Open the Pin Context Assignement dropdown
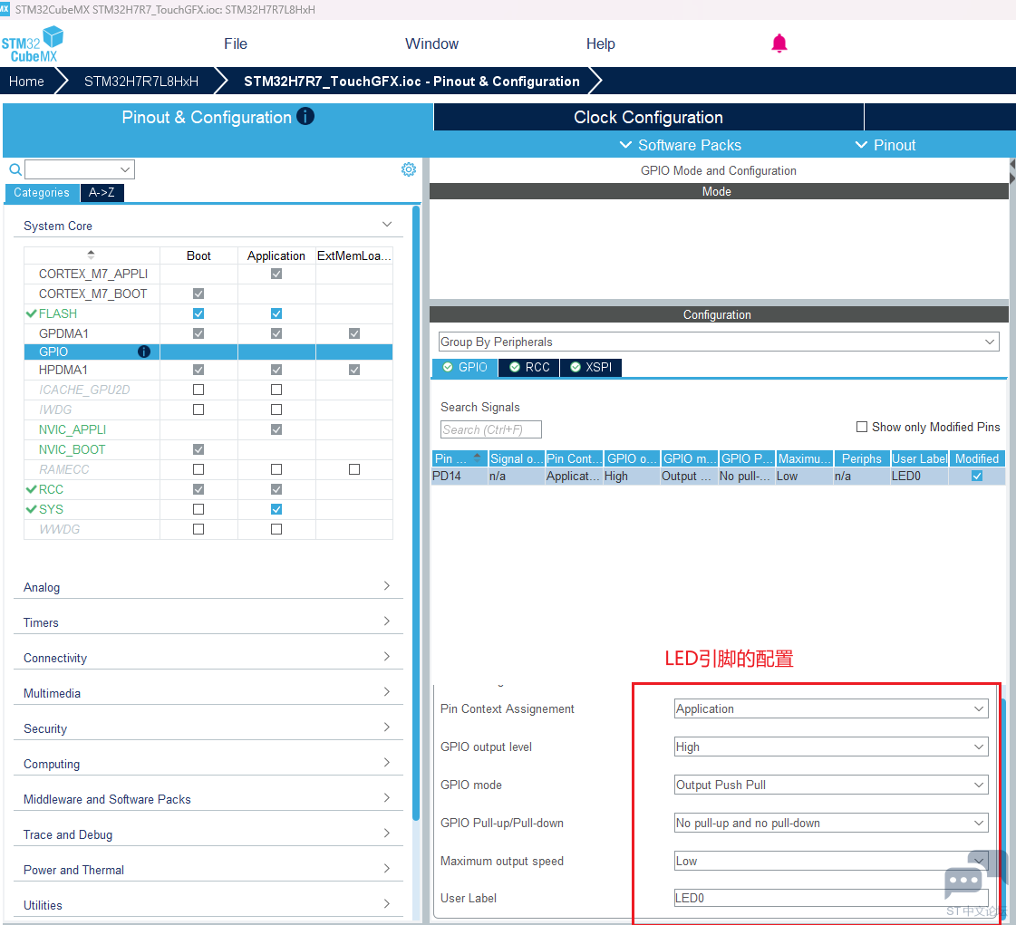This screenshot has width=1016, height=925. (x=831, y=708)
